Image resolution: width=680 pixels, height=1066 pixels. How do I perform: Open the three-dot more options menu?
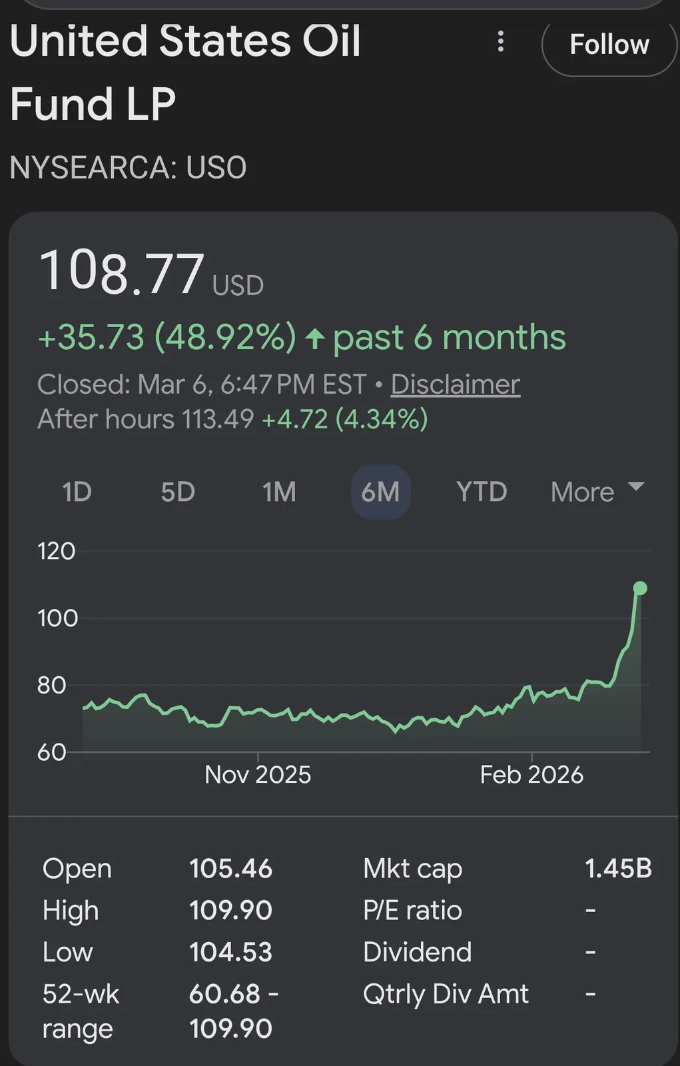point(501,42)
